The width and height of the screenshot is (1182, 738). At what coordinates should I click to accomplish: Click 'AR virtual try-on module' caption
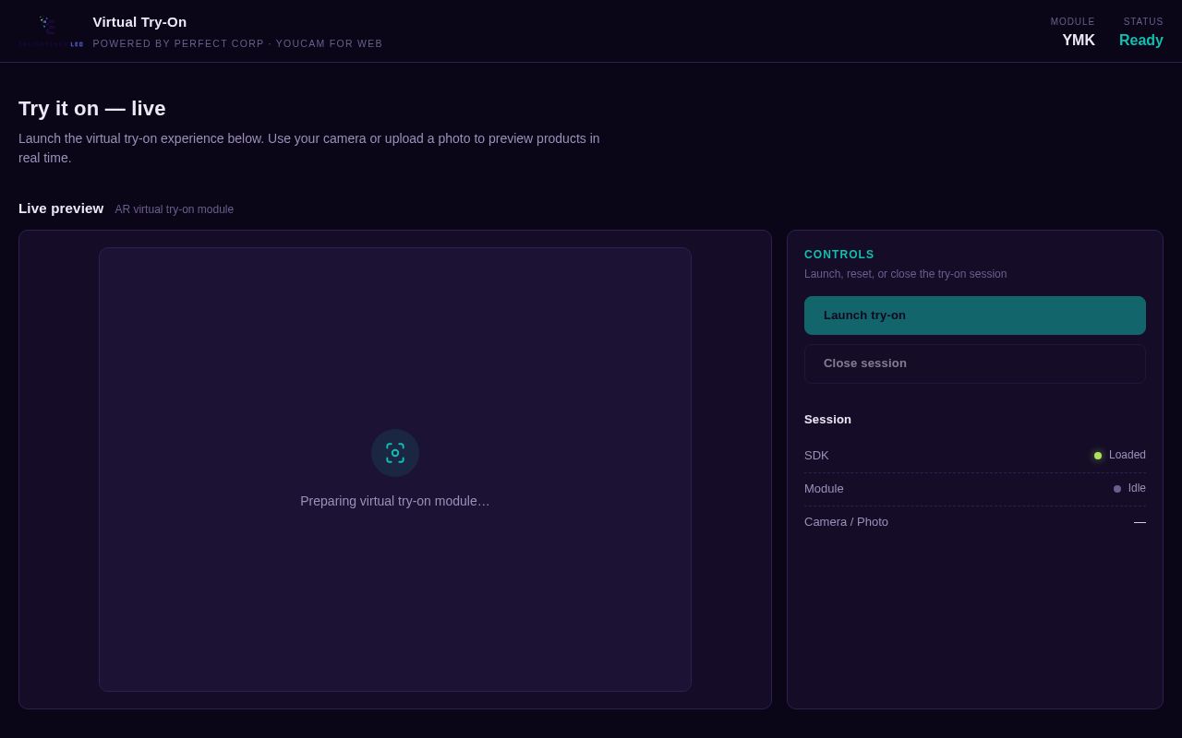coord(175,209)
